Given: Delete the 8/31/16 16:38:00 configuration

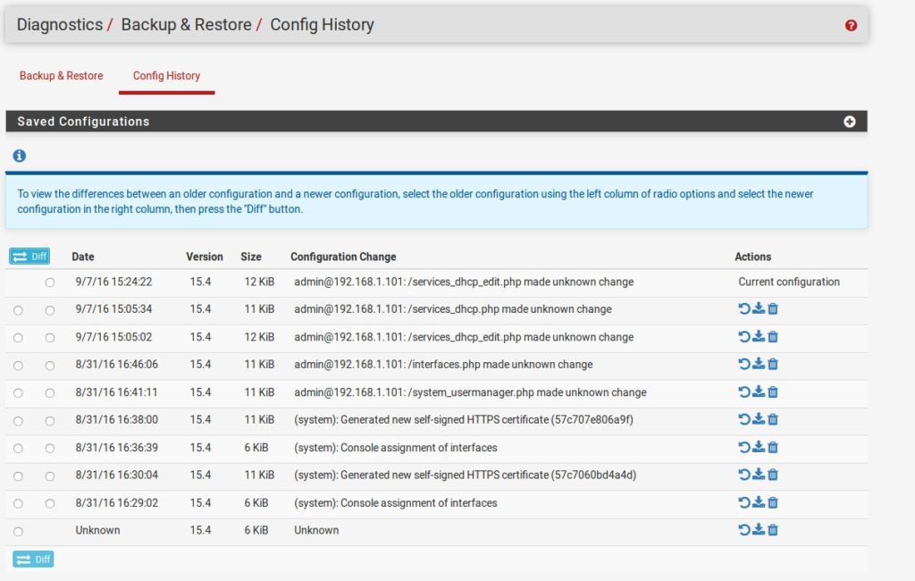Looking at the screenshot, I should [x=772, y=419].
